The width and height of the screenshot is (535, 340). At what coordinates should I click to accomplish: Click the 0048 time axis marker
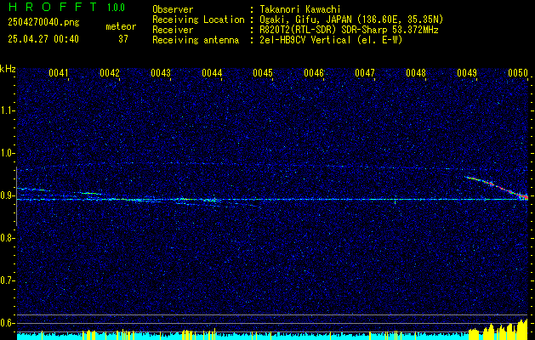click(x=416, y=73)
